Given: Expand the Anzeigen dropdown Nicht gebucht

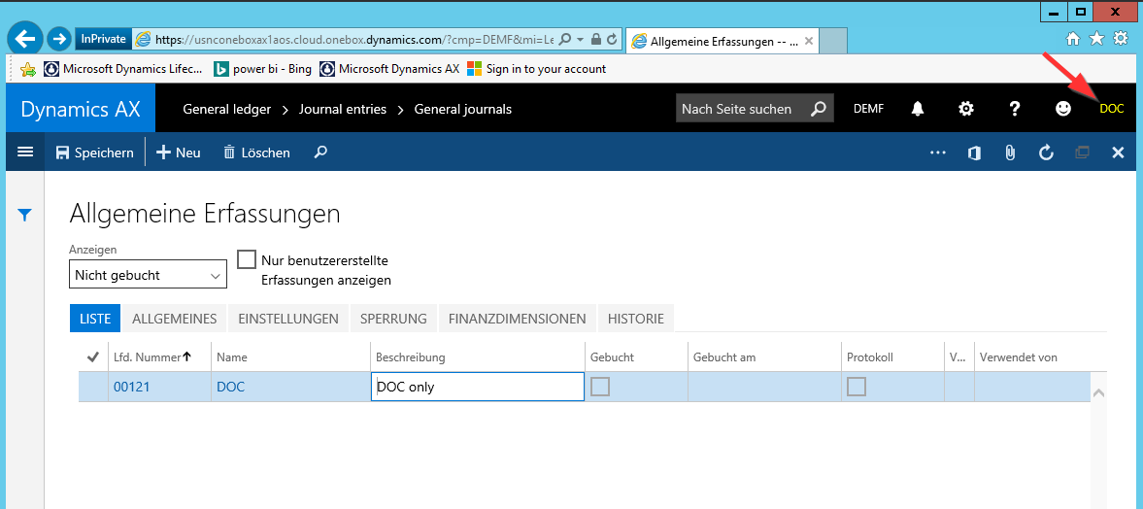Looking at the screenshot, I should 149,275.
